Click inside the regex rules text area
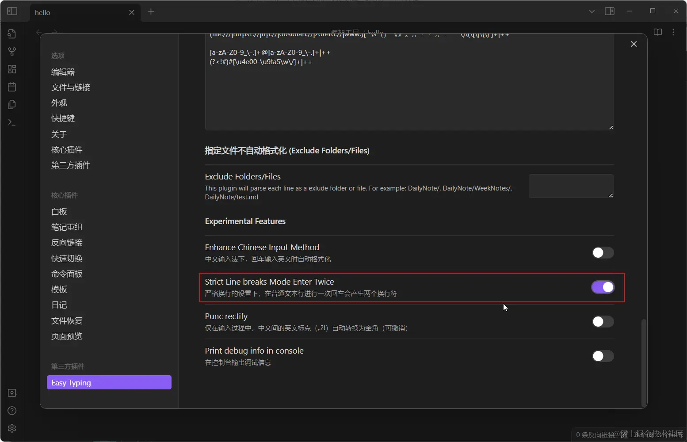This screenshot has height=442, width=687. (x=409, y=82)
